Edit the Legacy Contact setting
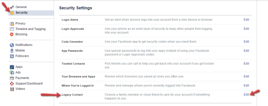Screen dimensions: 268x106 (246, 95)
